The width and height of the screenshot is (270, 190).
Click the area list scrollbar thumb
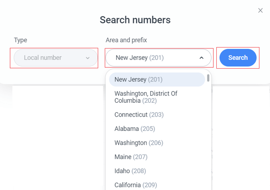pos(208,78)
